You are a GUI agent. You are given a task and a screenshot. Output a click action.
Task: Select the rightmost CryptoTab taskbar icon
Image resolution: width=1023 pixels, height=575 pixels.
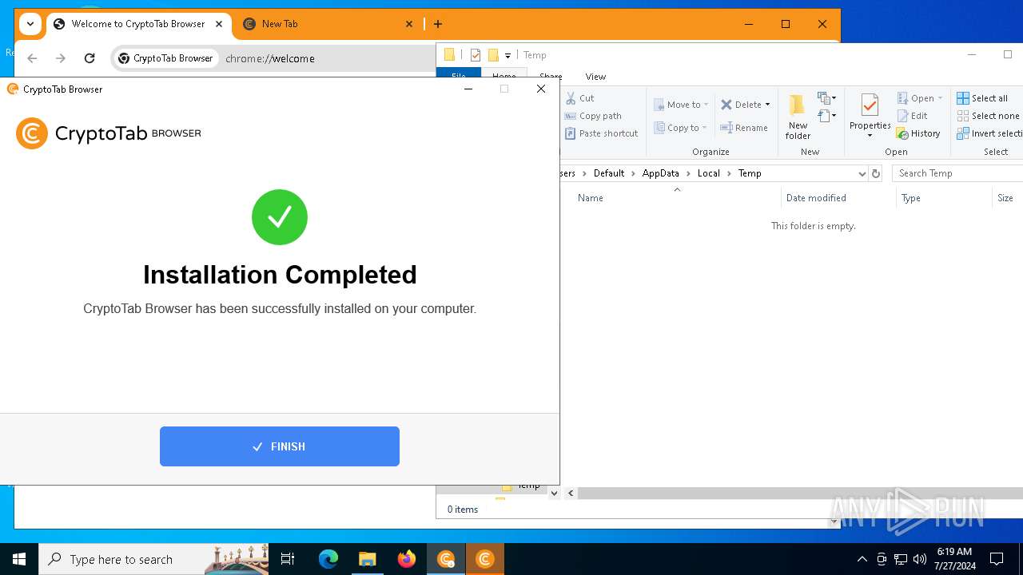pos(485,559)
